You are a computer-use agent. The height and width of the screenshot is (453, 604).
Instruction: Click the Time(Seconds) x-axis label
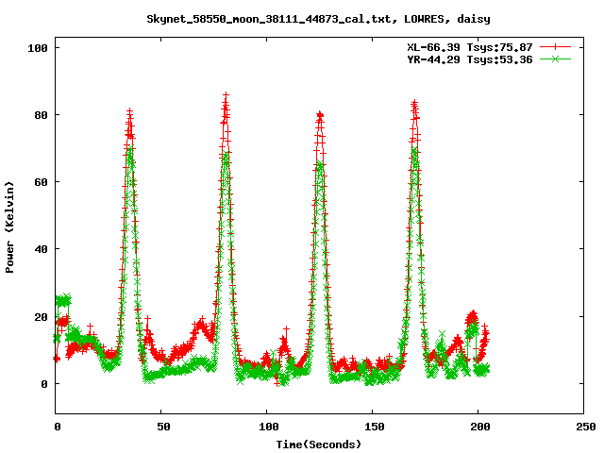tap(319, 445)
